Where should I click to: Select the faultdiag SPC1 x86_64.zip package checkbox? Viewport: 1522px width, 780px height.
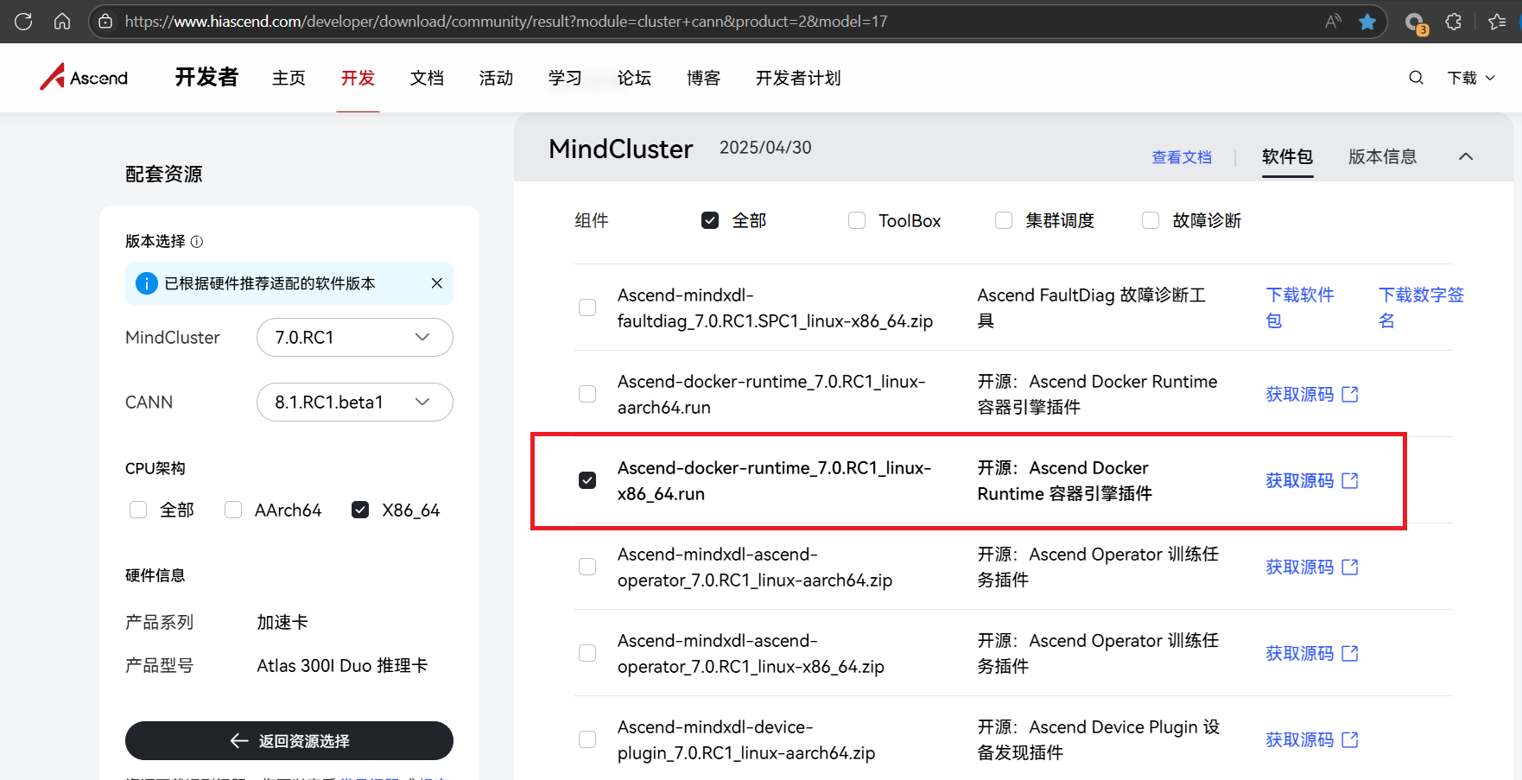pyautogui.click(x=587, y=308)
